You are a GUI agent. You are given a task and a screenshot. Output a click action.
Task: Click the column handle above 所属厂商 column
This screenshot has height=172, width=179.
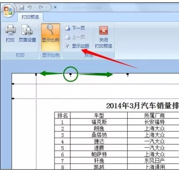128,75
